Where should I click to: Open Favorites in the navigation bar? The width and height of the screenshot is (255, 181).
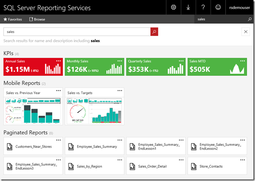coord(13,19)
